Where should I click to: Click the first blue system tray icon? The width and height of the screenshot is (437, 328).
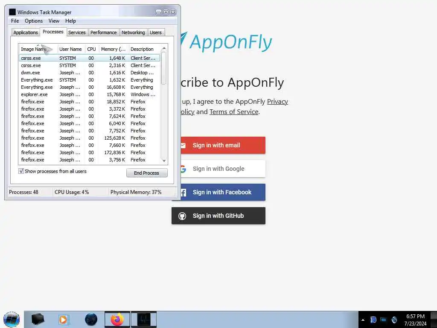click(x=373, y=319)
